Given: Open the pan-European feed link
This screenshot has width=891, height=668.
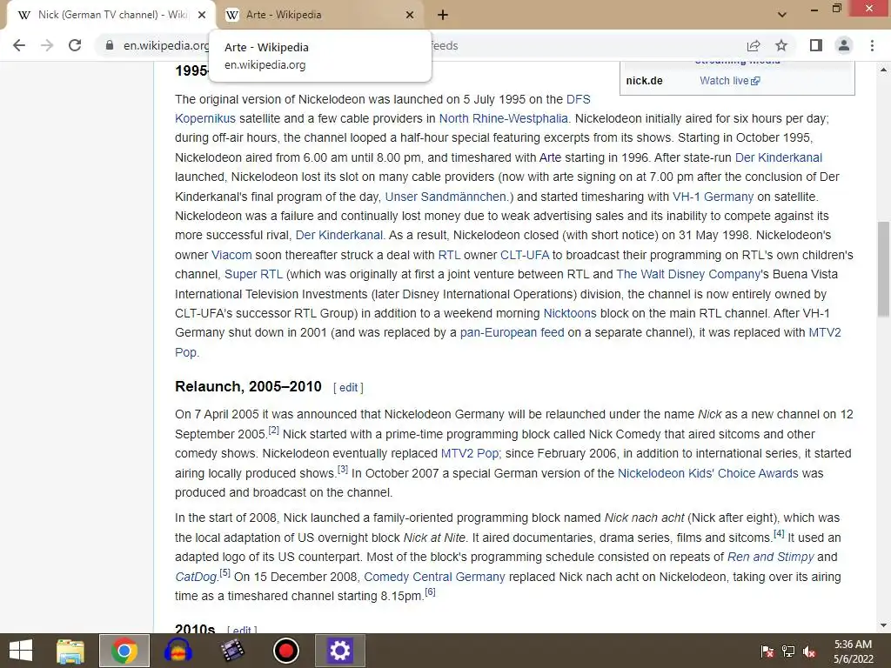Looking at the screenshot, I should coord(512,332).
